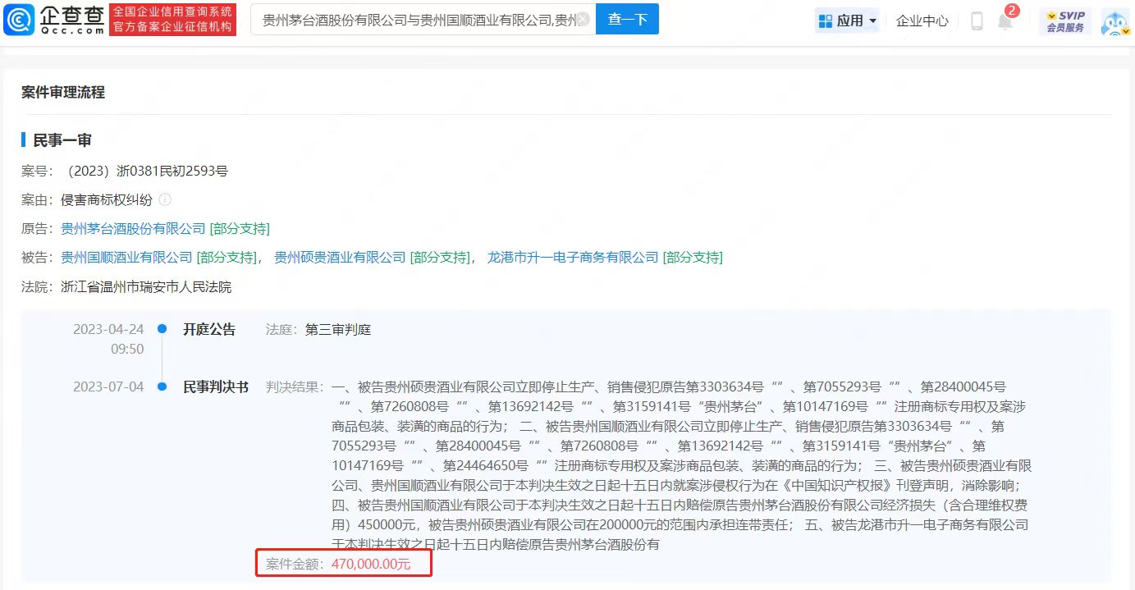This screenshot has height=590, width=1135.
Task: Click the 2023-07-04 date
Action: [108, 386]
